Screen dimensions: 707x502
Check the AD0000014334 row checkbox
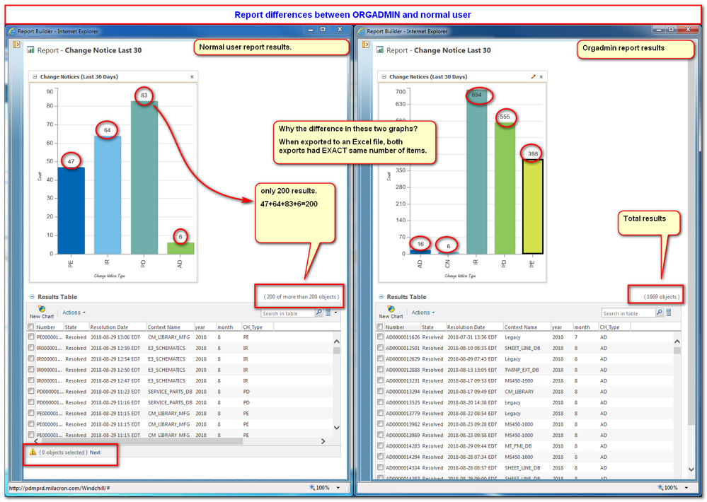pyautogui.click(x=380, y=467)
